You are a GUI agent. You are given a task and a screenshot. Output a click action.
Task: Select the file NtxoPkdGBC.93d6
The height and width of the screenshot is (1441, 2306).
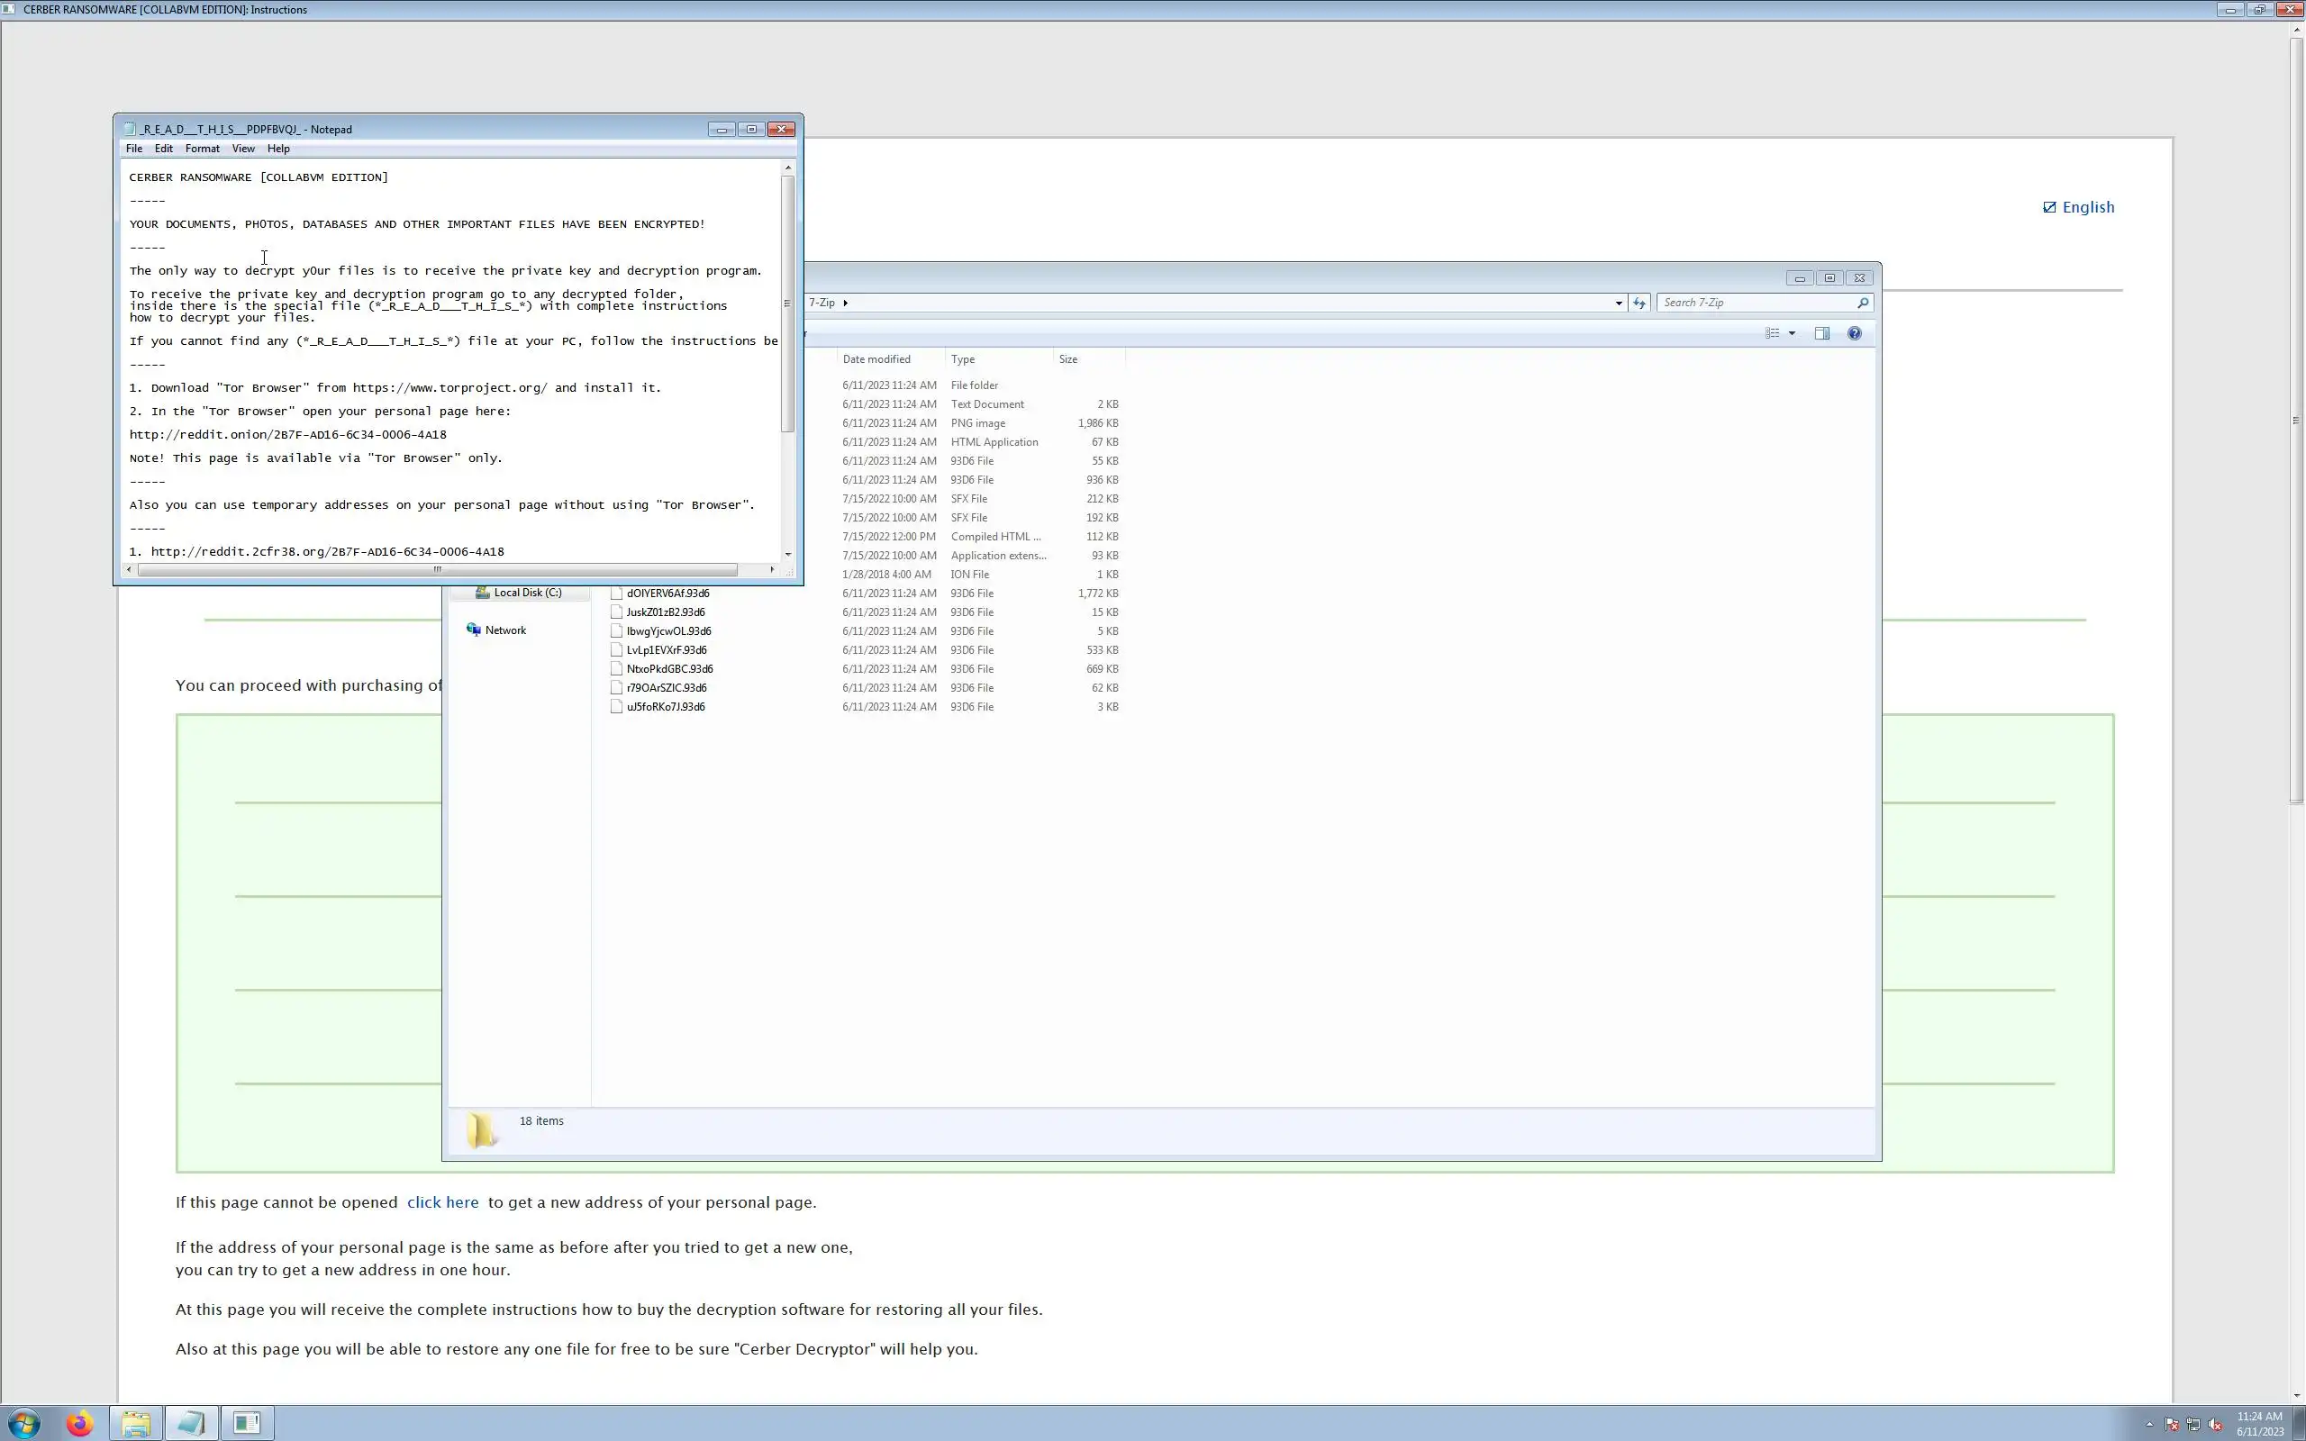pos(669,669)
